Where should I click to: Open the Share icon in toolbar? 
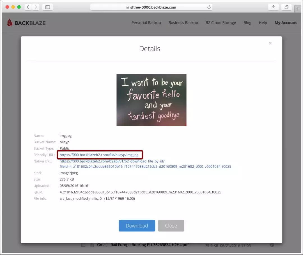[x=273, y=7]
